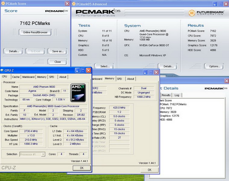This screenshot has width=229, height=181.
Task: Click the AMD Phenom logo in CPU-Z
Action: [x=78, y=93]
